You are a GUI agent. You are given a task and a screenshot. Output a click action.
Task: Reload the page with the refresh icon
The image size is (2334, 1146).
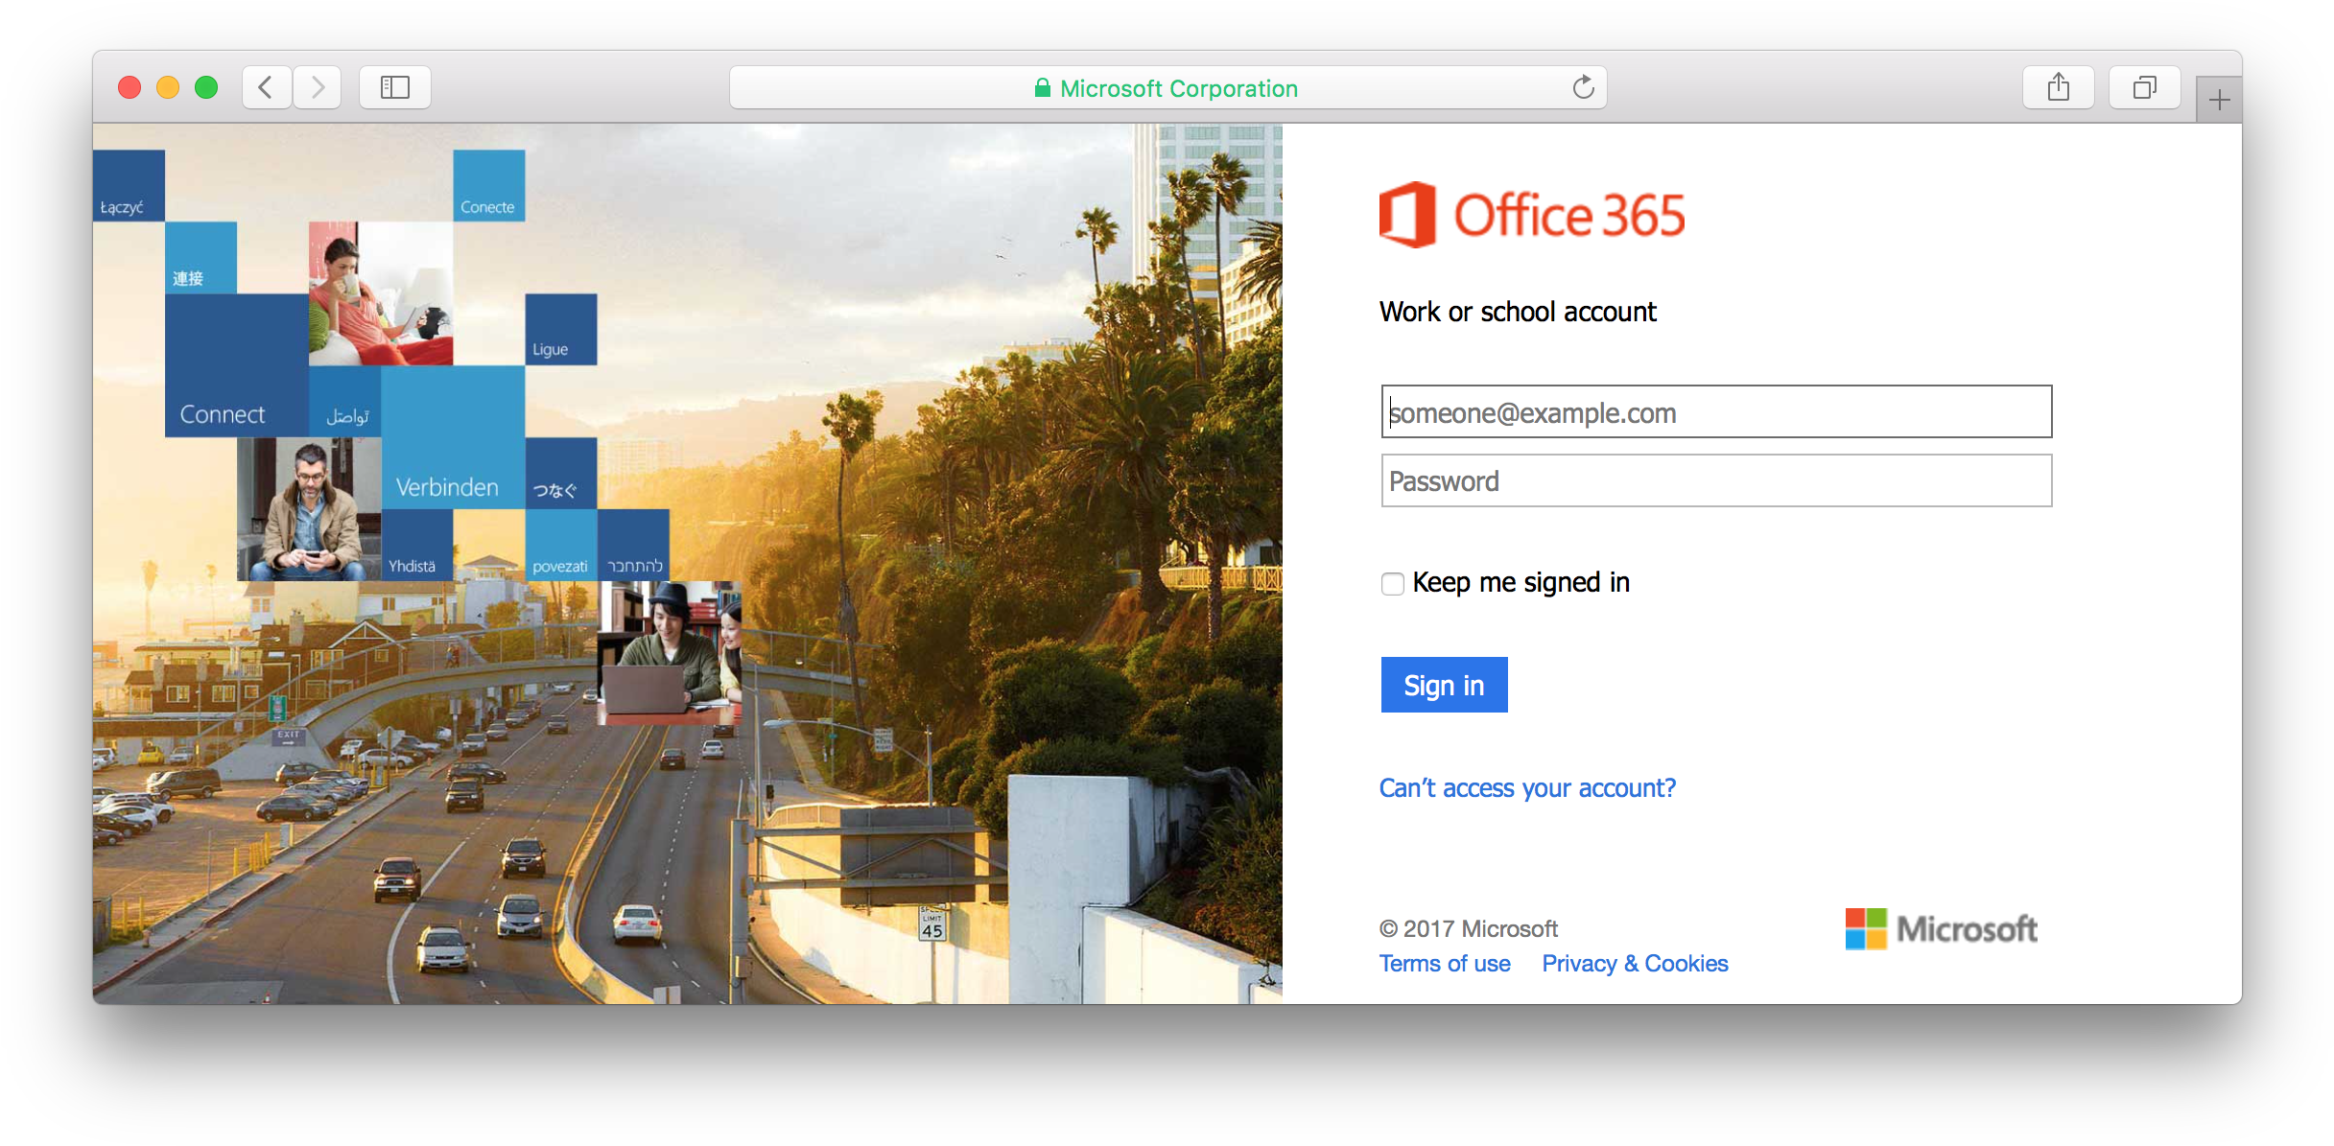tap(1583, 88)
